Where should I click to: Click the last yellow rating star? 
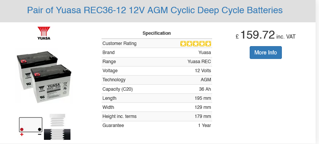(208, 43)
